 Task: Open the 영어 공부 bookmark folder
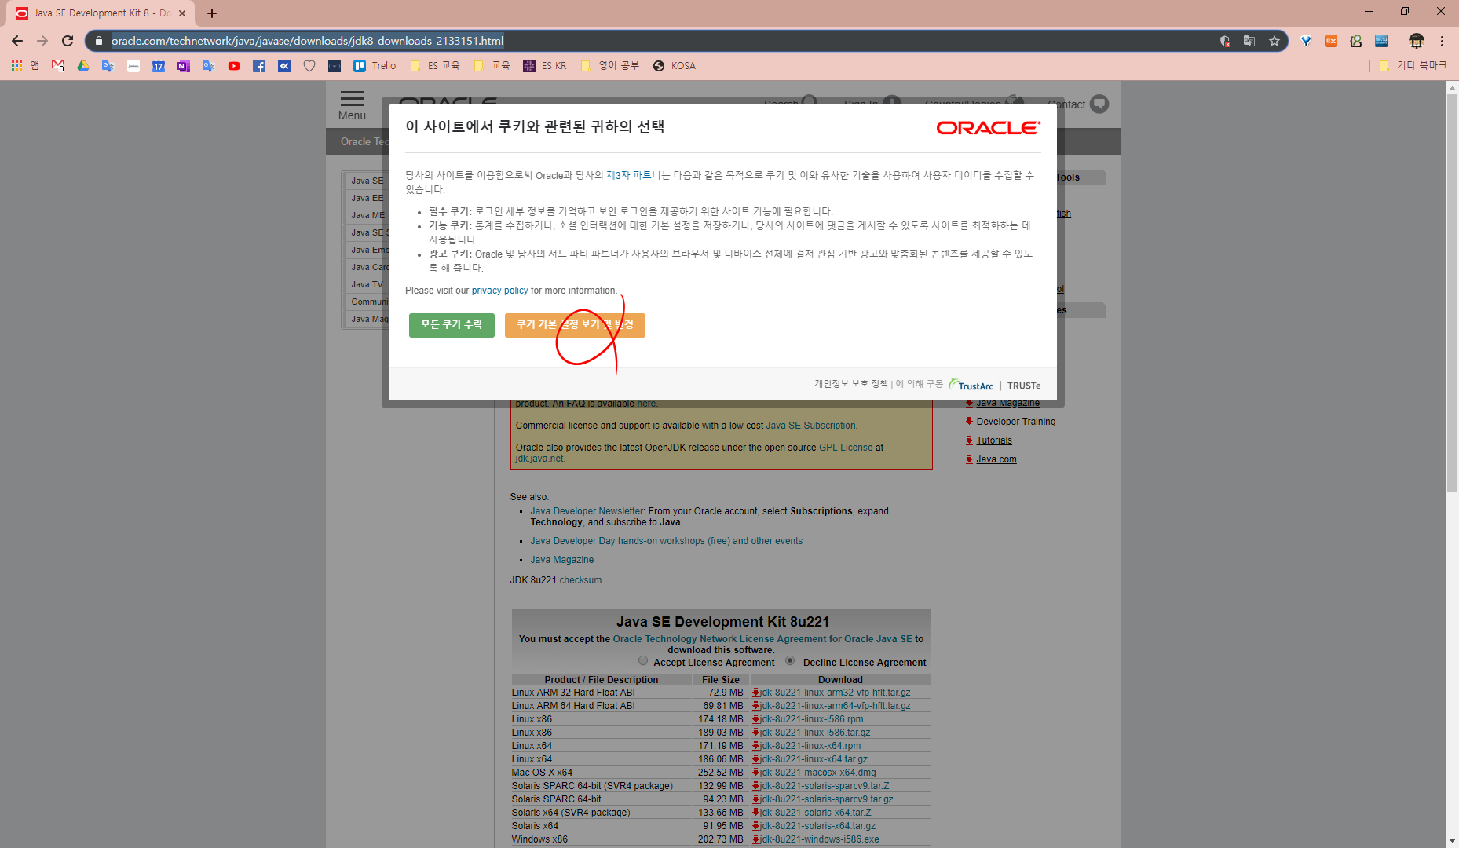pos(609,66)
